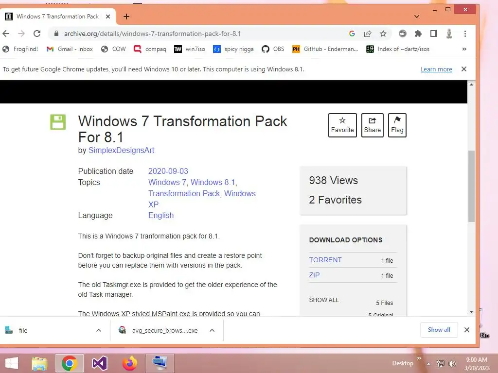Open the English language link

click(x=161, y=215)
